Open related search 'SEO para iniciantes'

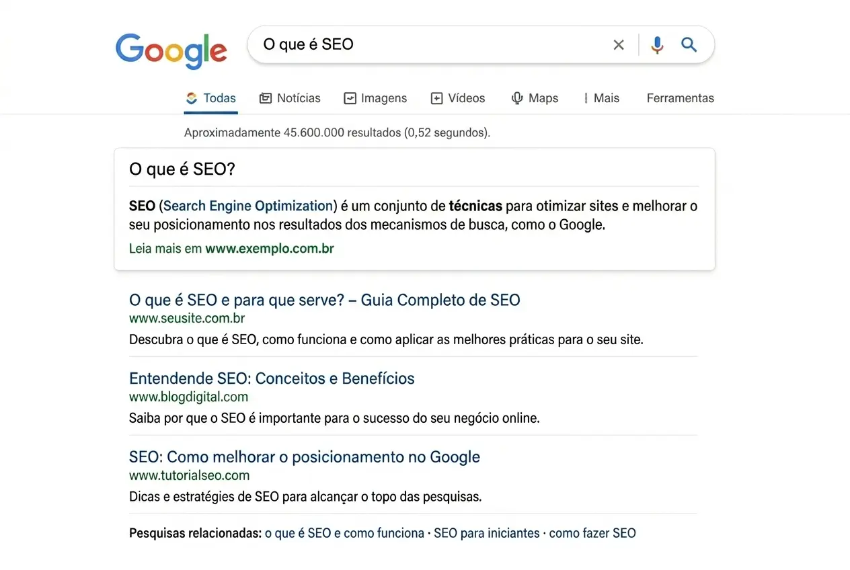tap(487, 534)
